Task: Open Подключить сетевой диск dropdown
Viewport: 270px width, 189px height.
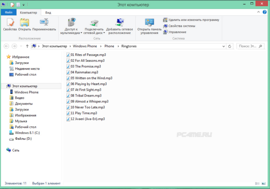Action: pyautogui.click(x=94, y=26)
